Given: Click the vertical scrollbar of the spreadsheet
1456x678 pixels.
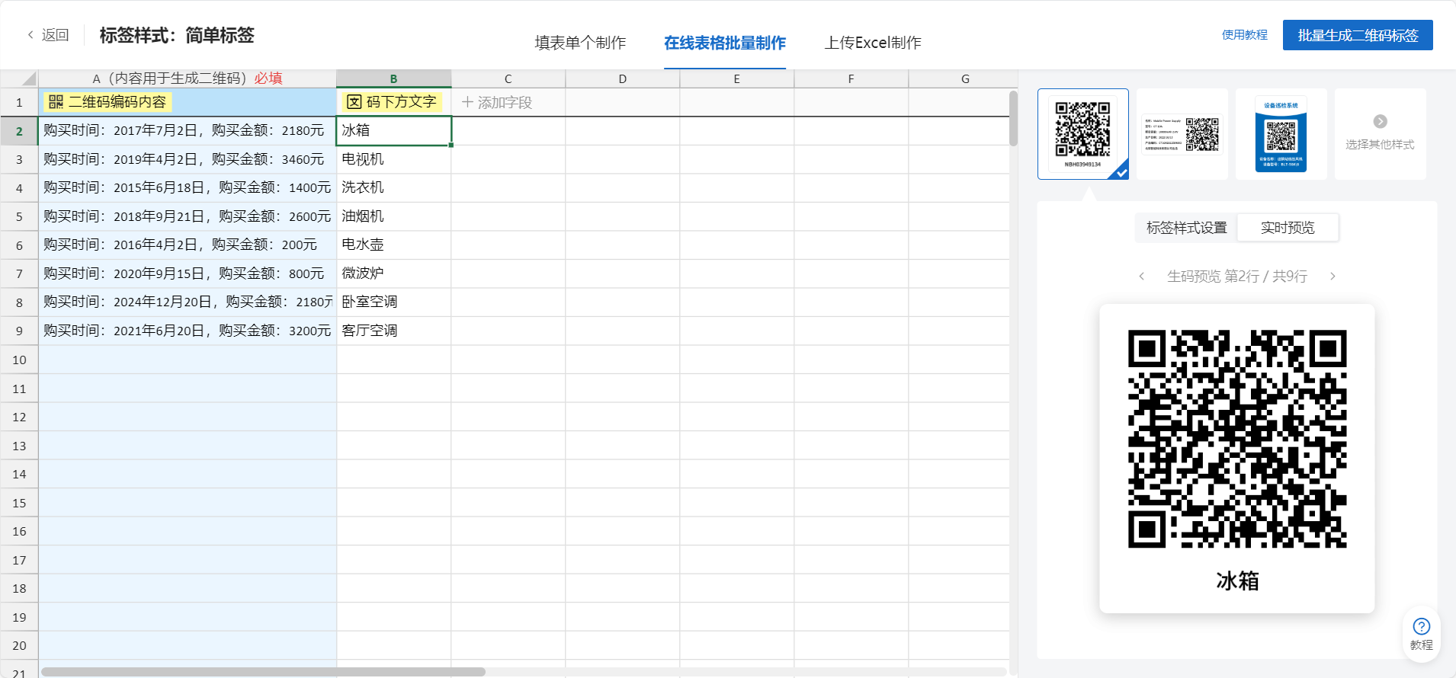Looking at the screenshot, I should [1013, 118].
